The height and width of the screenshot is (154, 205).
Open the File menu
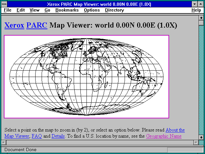(8, 10)
